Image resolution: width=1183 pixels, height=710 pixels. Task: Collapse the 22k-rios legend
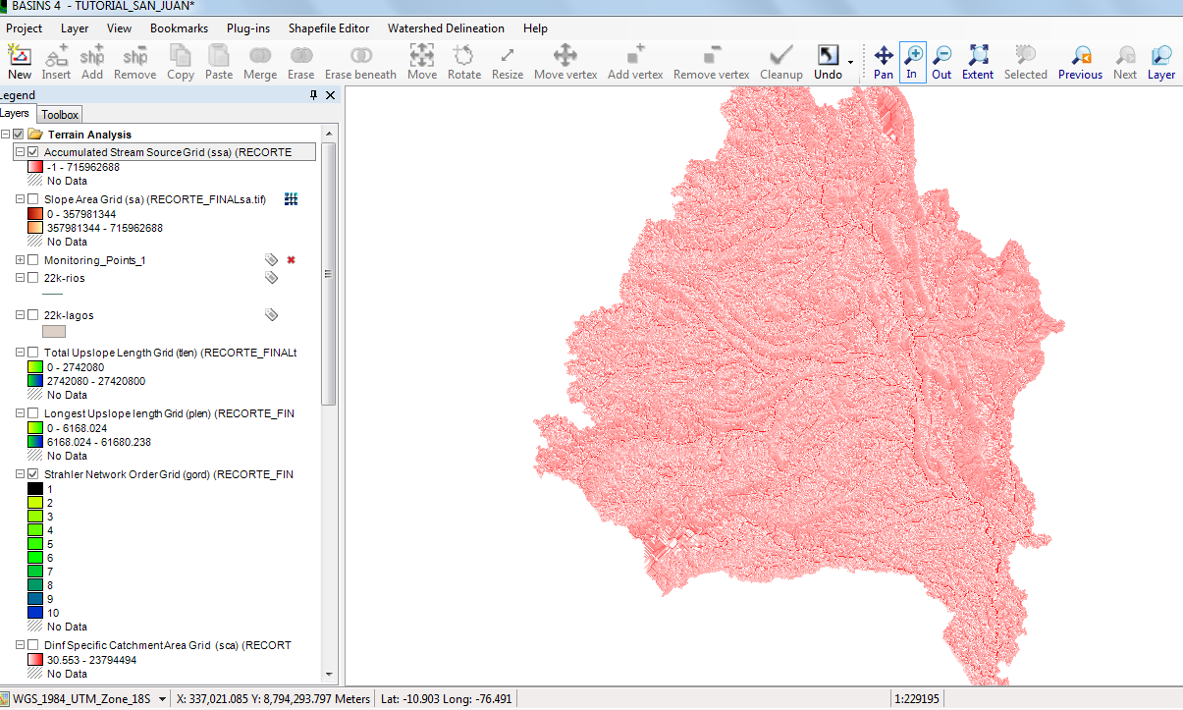pyautogui.click(x=21, y=278)
